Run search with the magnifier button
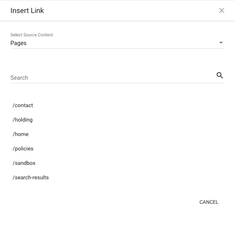 (x=220, y=75)
